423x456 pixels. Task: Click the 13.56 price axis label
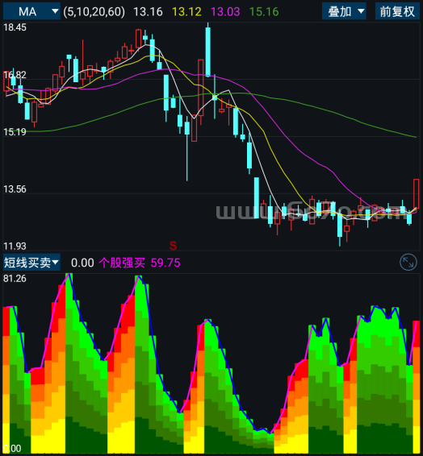click(15, 189)
